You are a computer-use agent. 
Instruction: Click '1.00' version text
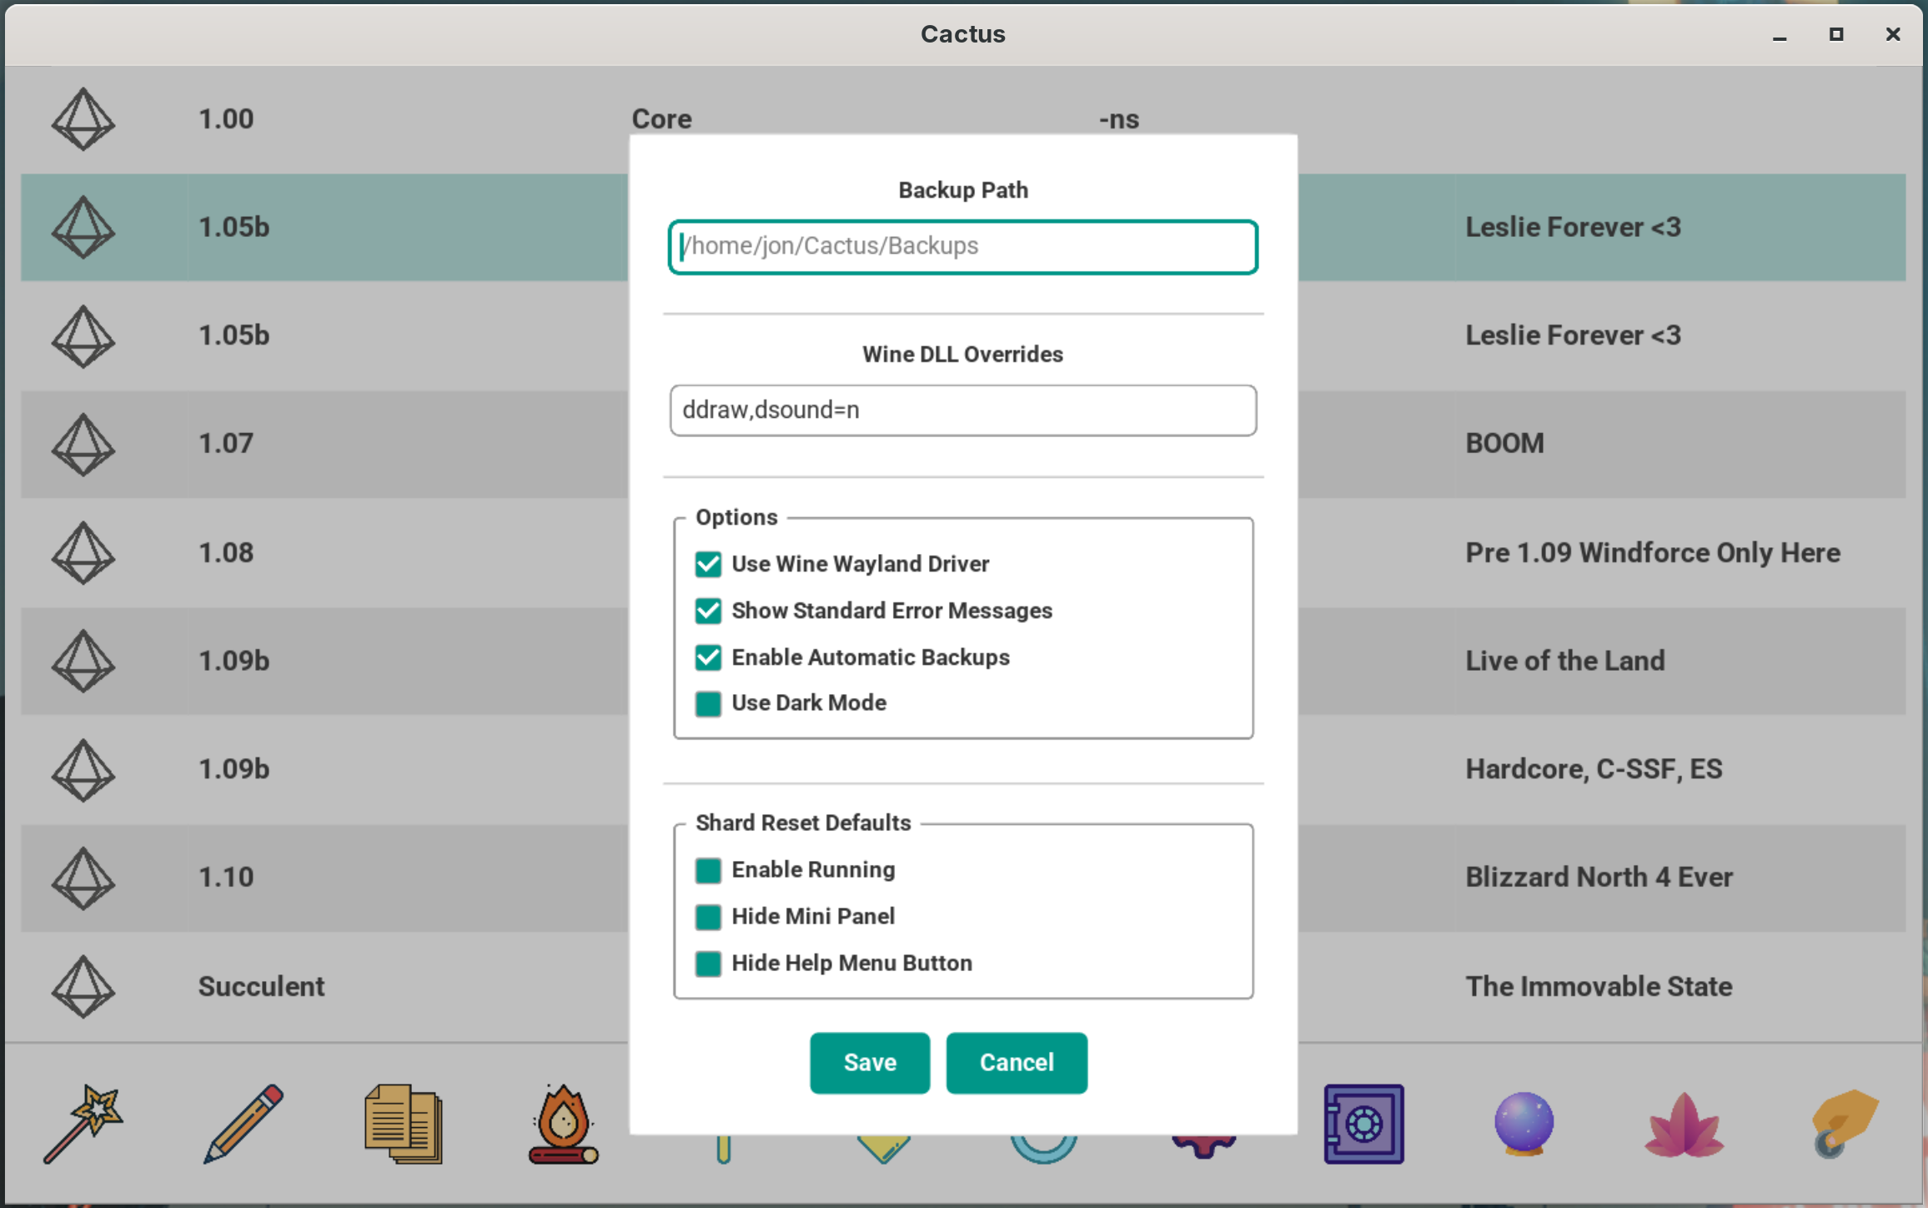pos(226,119)
